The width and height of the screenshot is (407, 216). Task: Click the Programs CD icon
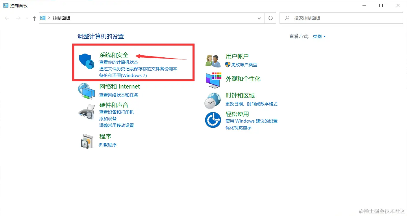tap(87, 140)
